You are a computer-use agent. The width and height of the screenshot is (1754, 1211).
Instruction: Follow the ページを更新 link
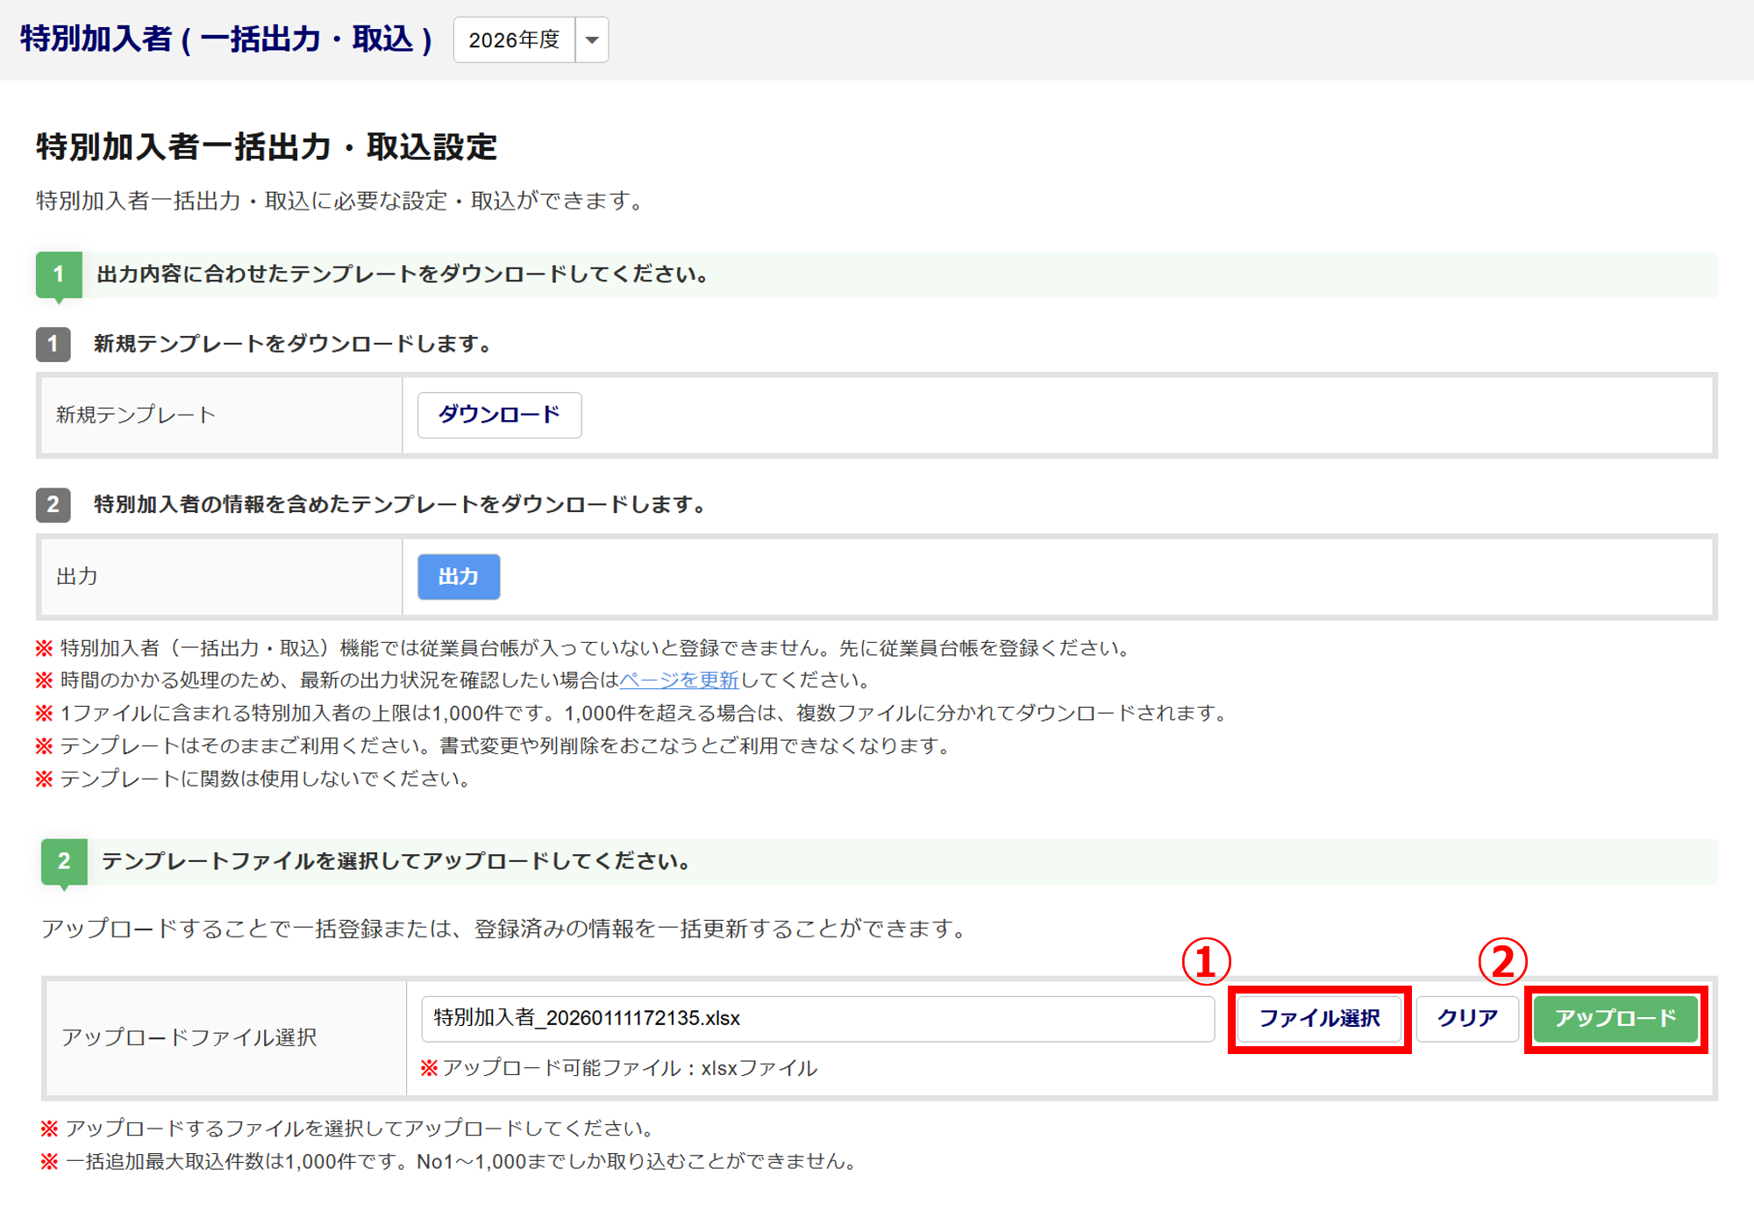coord(679,680)
